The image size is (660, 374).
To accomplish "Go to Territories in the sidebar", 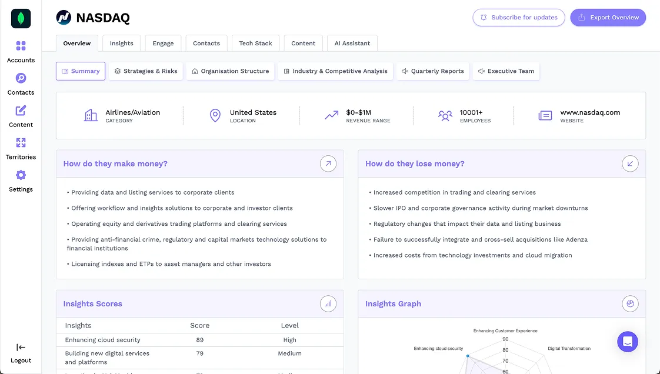I will pos(21,149).
